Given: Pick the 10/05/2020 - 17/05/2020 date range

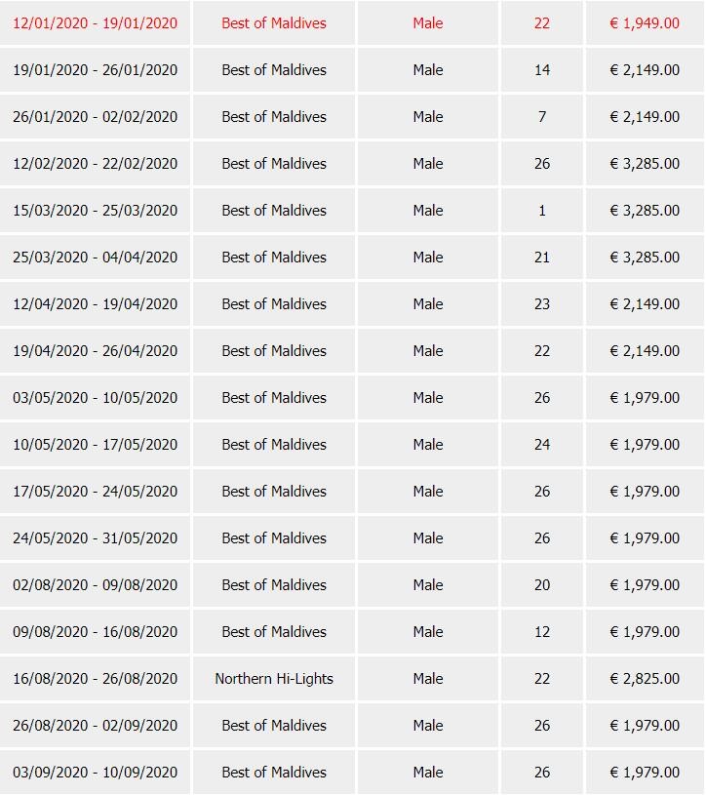Looking at the screenshot, I should tap(96, 444).
